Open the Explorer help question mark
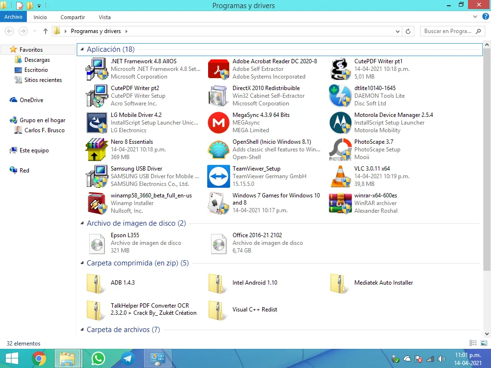Viewport: 491px width, 368px height. [x=485, y=17]
